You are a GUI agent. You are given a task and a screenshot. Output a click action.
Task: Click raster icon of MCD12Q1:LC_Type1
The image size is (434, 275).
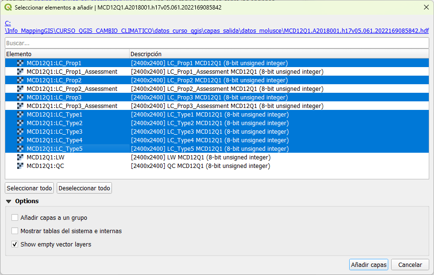(20, 114)
